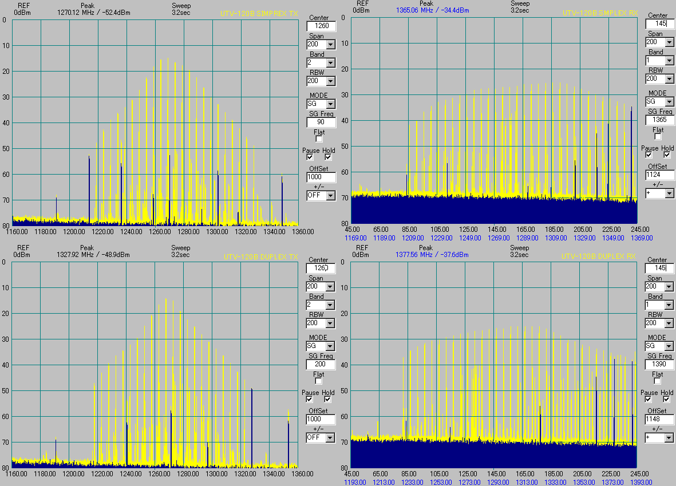Expand the MODE dropdown in DUPLEX RX panel

(669, 346)
